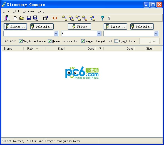Toggle the Subdirectories checkbox
Screen dimensions: 164x145
pos(21,41)
